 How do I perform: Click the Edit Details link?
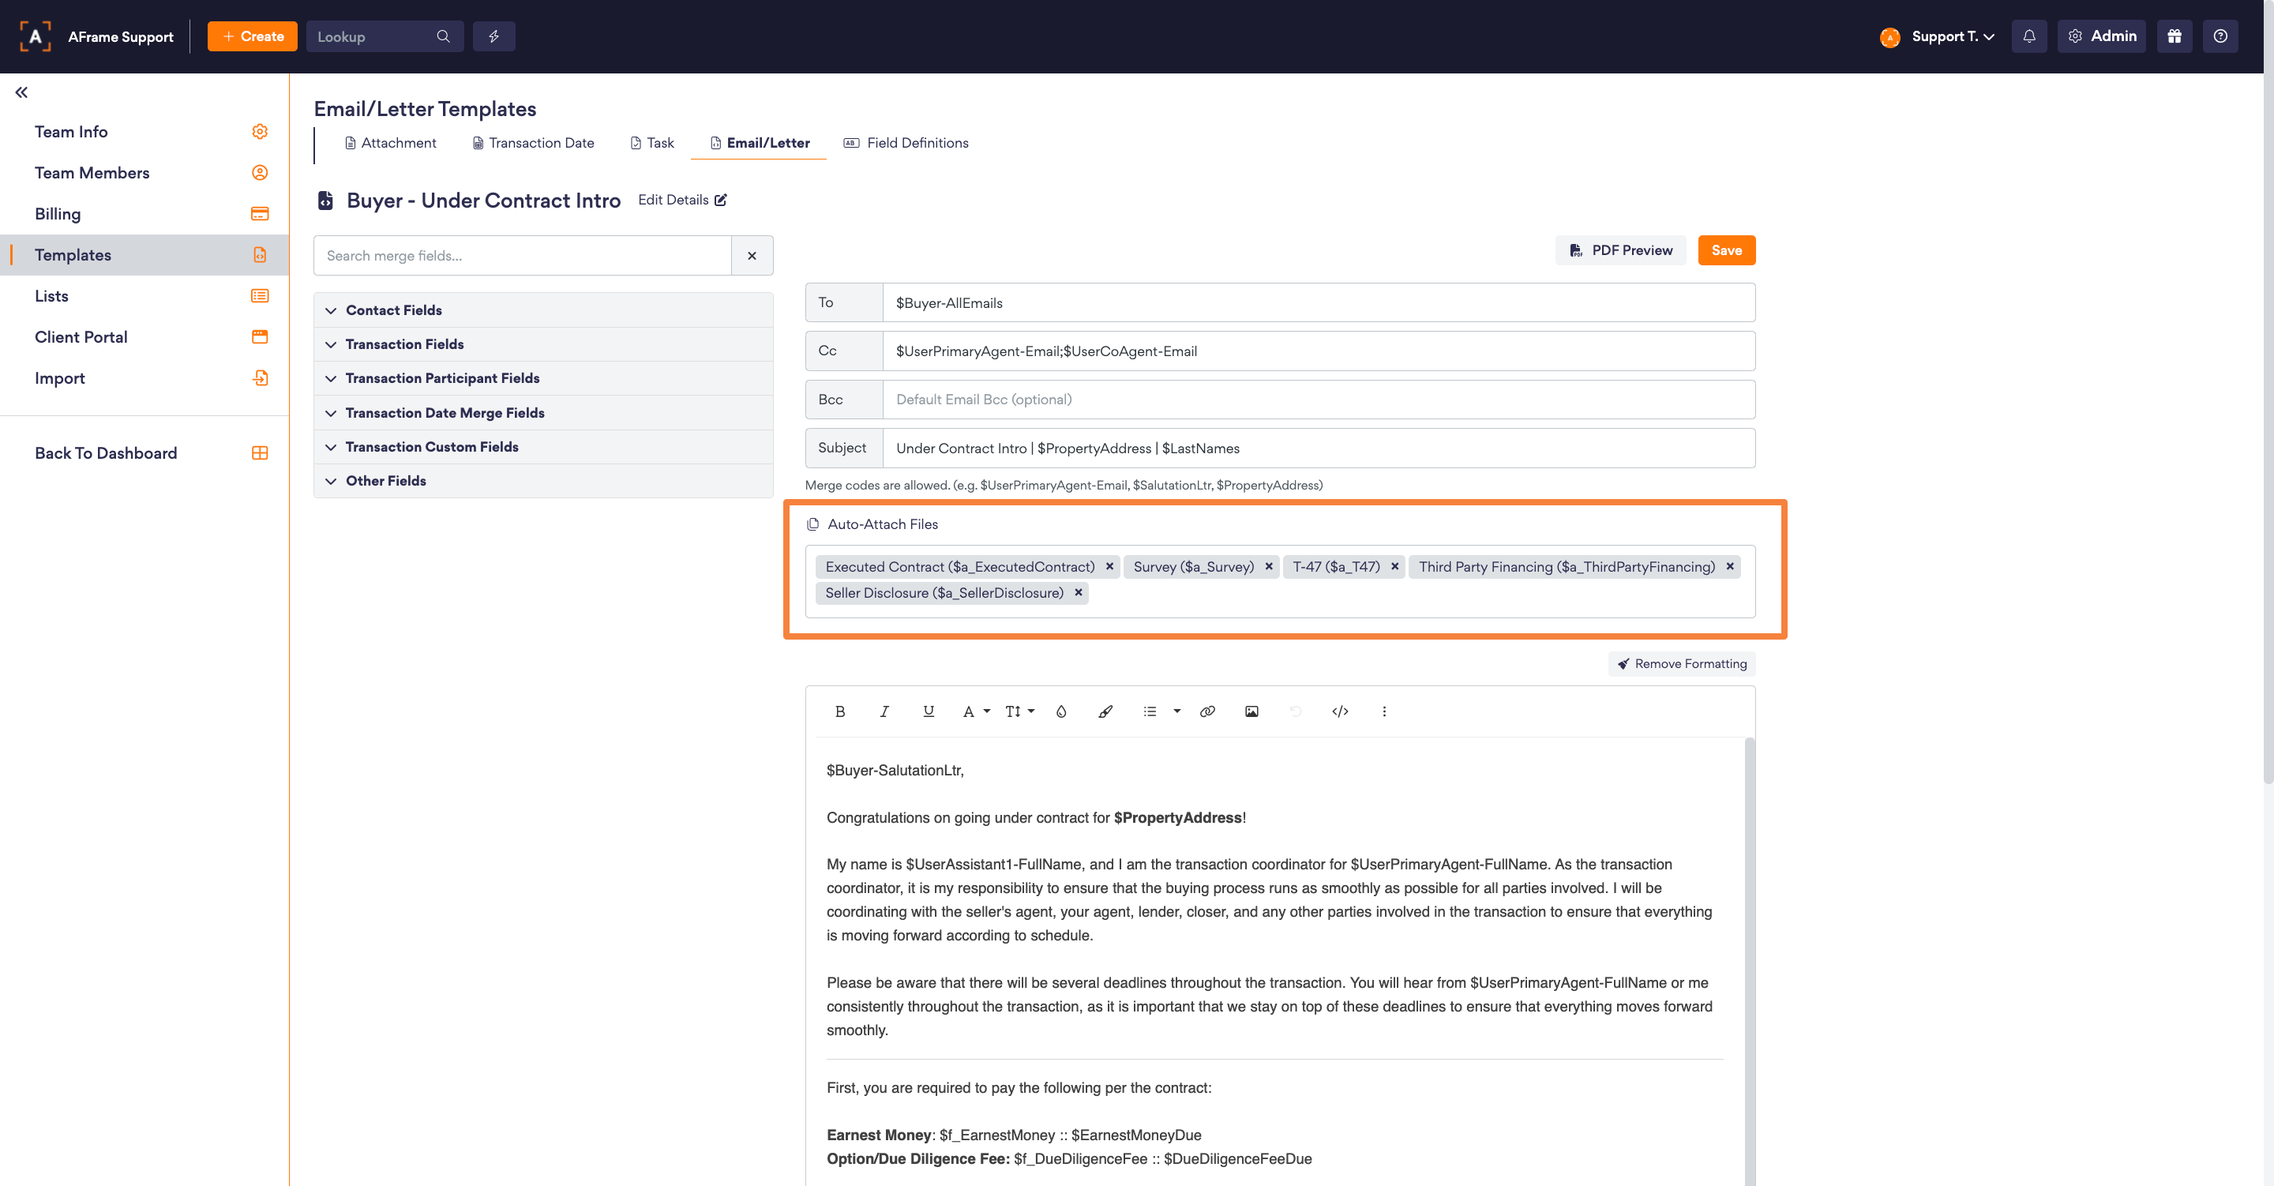click(681, 200)
